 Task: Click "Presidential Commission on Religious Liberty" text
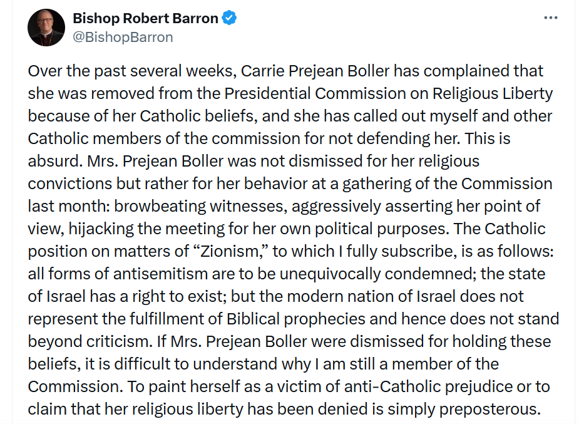pyautogui.click(x=389, y=93)
